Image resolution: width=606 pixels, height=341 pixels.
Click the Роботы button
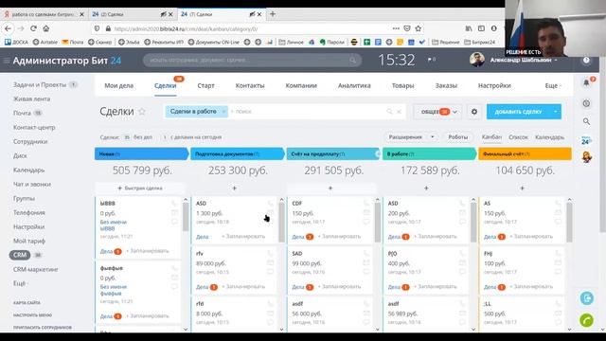[x=458, y=137]
